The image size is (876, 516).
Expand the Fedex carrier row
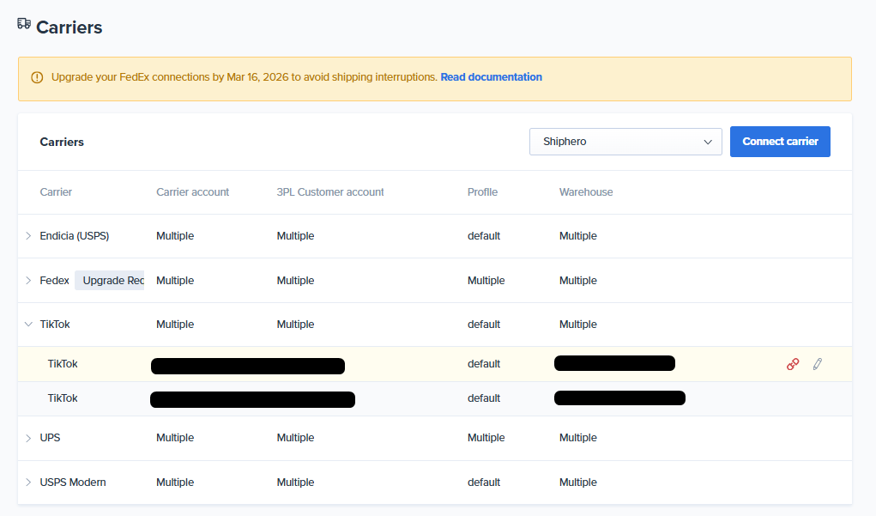click(28, 281)
